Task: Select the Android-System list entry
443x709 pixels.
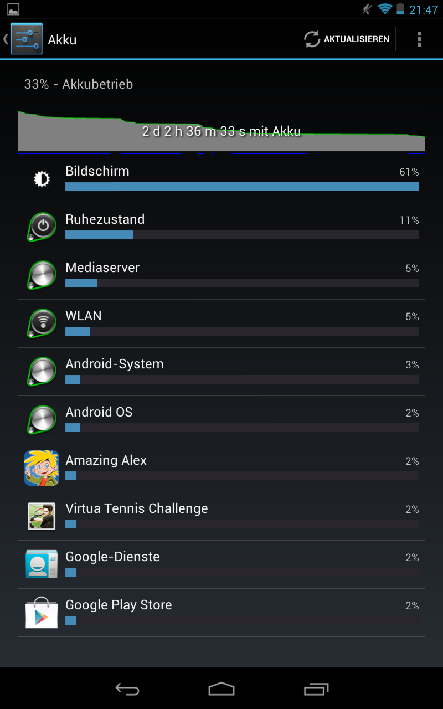Action: click(x=221, y=372)
